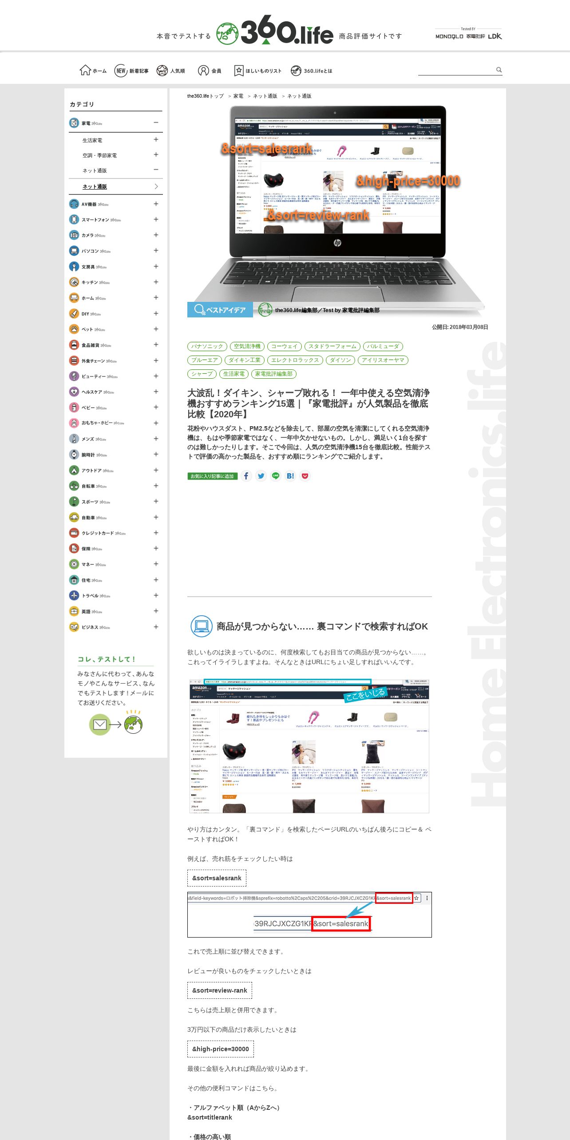Open the360.lifeトップ breadcrumb link
This screenshot has height=1140, width=570.
pyautogui.click(x=206, y=96)
